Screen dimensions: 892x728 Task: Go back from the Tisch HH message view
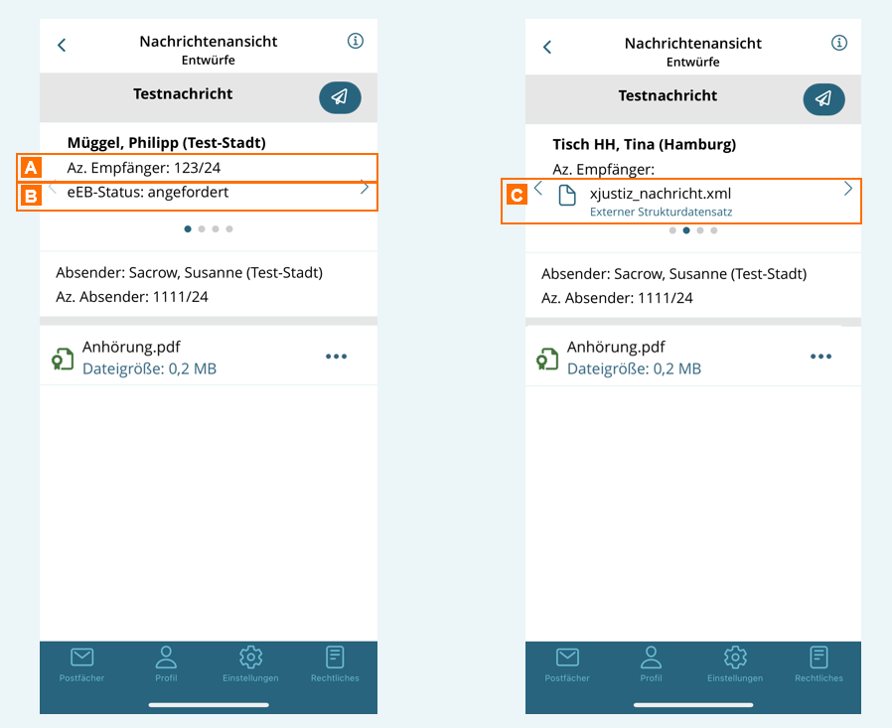(x=546, y=47)
